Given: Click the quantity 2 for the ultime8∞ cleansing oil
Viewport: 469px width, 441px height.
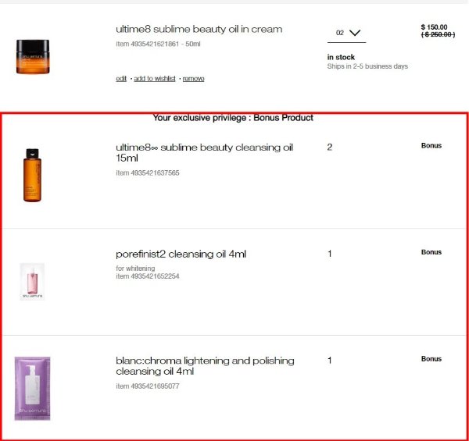Looking at the screenshot, I should tap(330, 147).
